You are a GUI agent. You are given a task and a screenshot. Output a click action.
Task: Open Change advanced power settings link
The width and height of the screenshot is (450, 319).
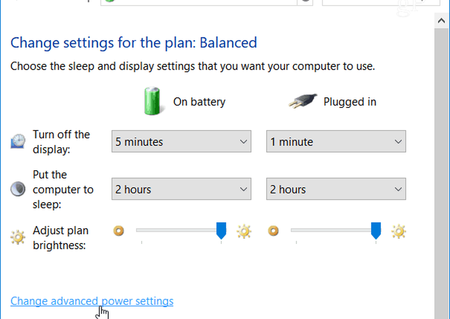click(92, 301)
